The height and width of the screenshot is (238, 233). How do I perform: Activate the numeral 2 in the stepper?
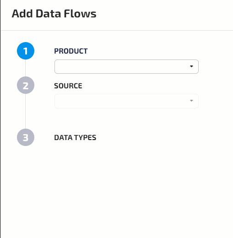tap(26, 86)
